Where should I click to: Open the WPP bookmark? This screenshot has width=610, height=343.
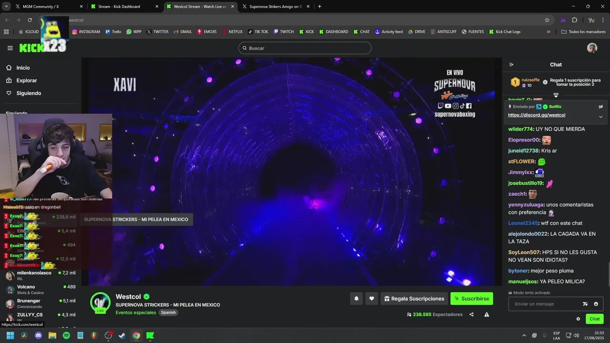(x=134, y=32)
